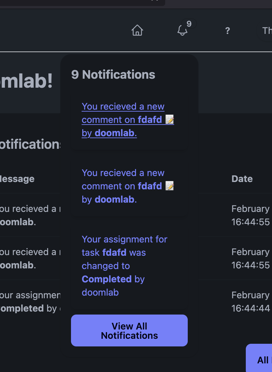Screen dimensions: 272x372
Task: Click bold "fdafd" in the assignment notification
Action: (115, 253)
